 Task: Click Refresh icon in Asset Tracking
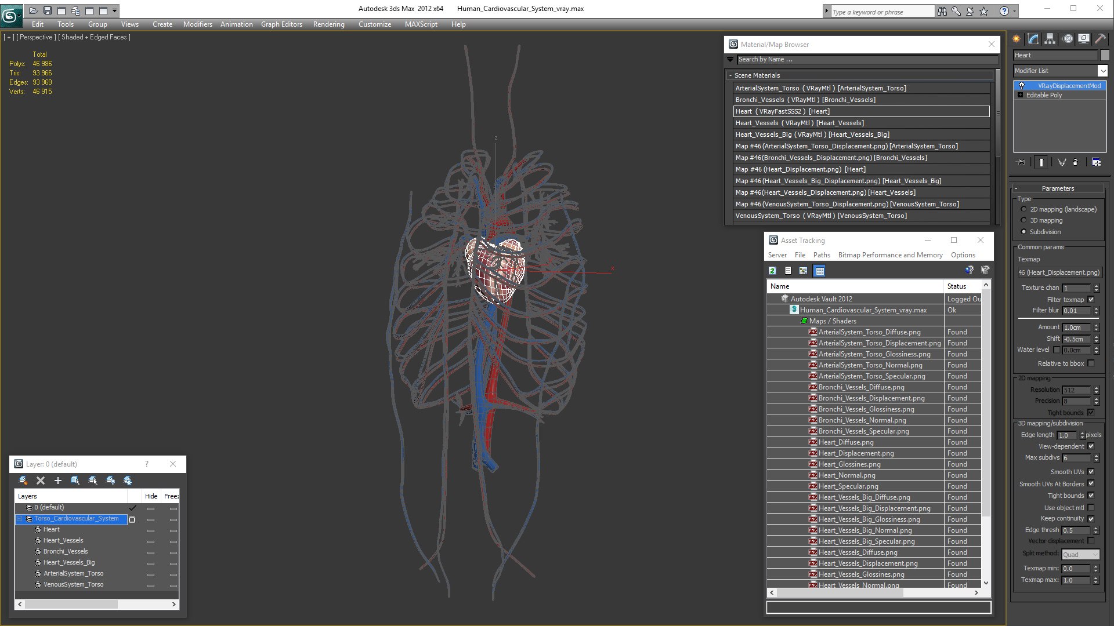[773, 271]
